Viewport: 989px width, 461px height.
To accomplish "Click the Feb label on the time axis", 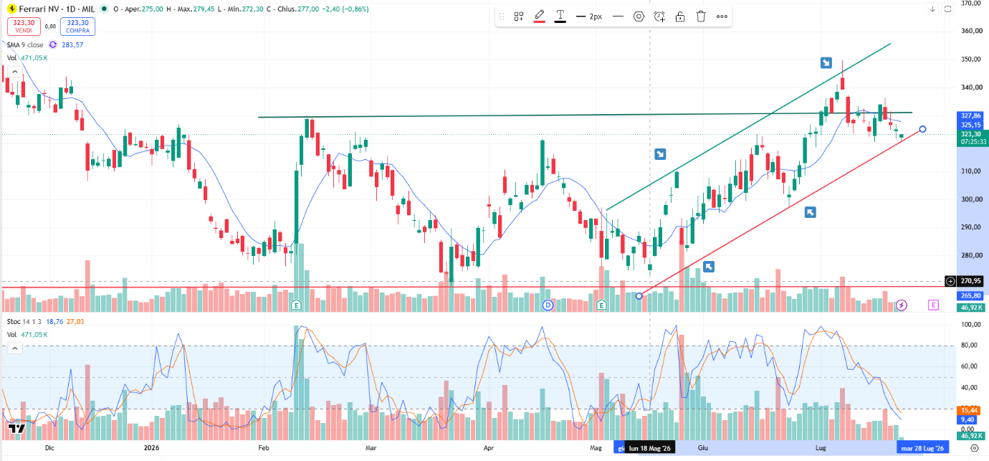I will coord(264,448).
